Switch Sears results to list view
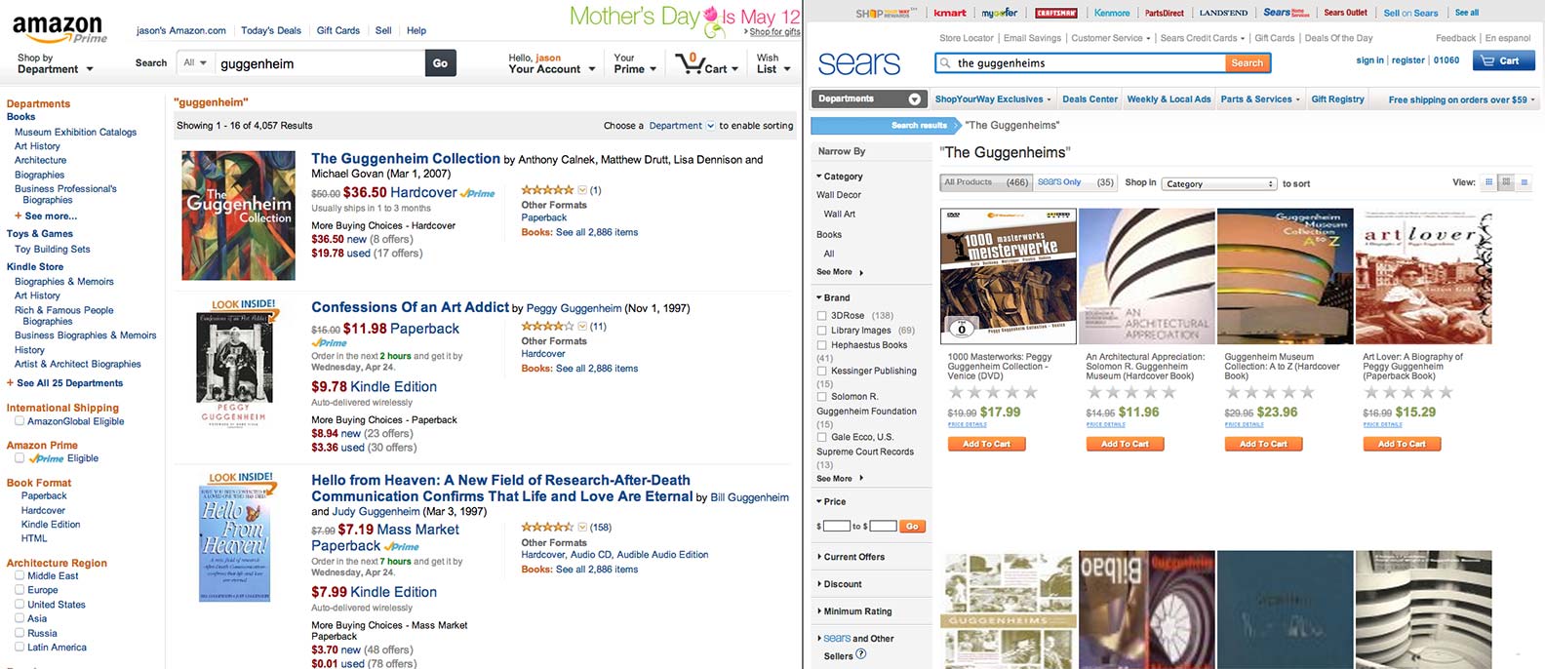This screenshot has width=1545, height=669. tap(1524, 182)
